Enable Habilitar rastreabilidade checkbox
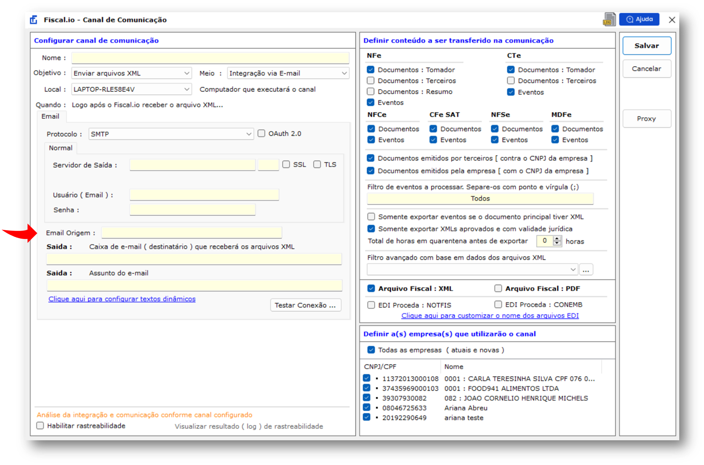Image resolution: width=704 pixels, height=465 pixels. [40, 426]
